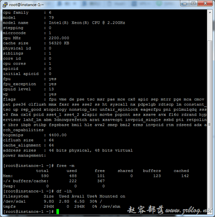Screen dimensions: 215x217
Task: Click the 'free -m' command text
Action: point(65,166)
